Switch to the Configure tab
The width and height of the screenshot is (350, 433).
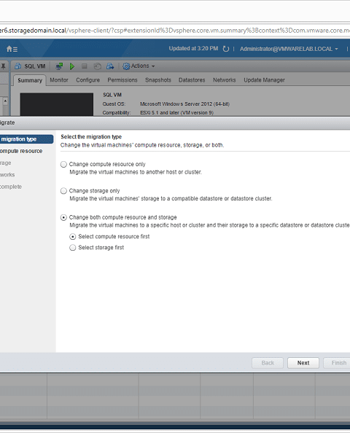tap(87, 80)
